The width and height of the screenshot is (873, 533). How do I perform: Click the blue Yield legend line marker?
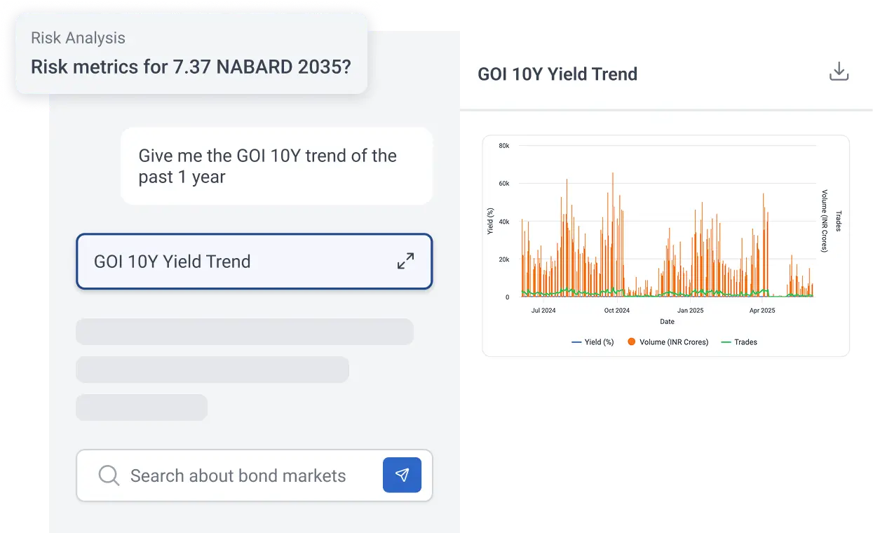576,342
